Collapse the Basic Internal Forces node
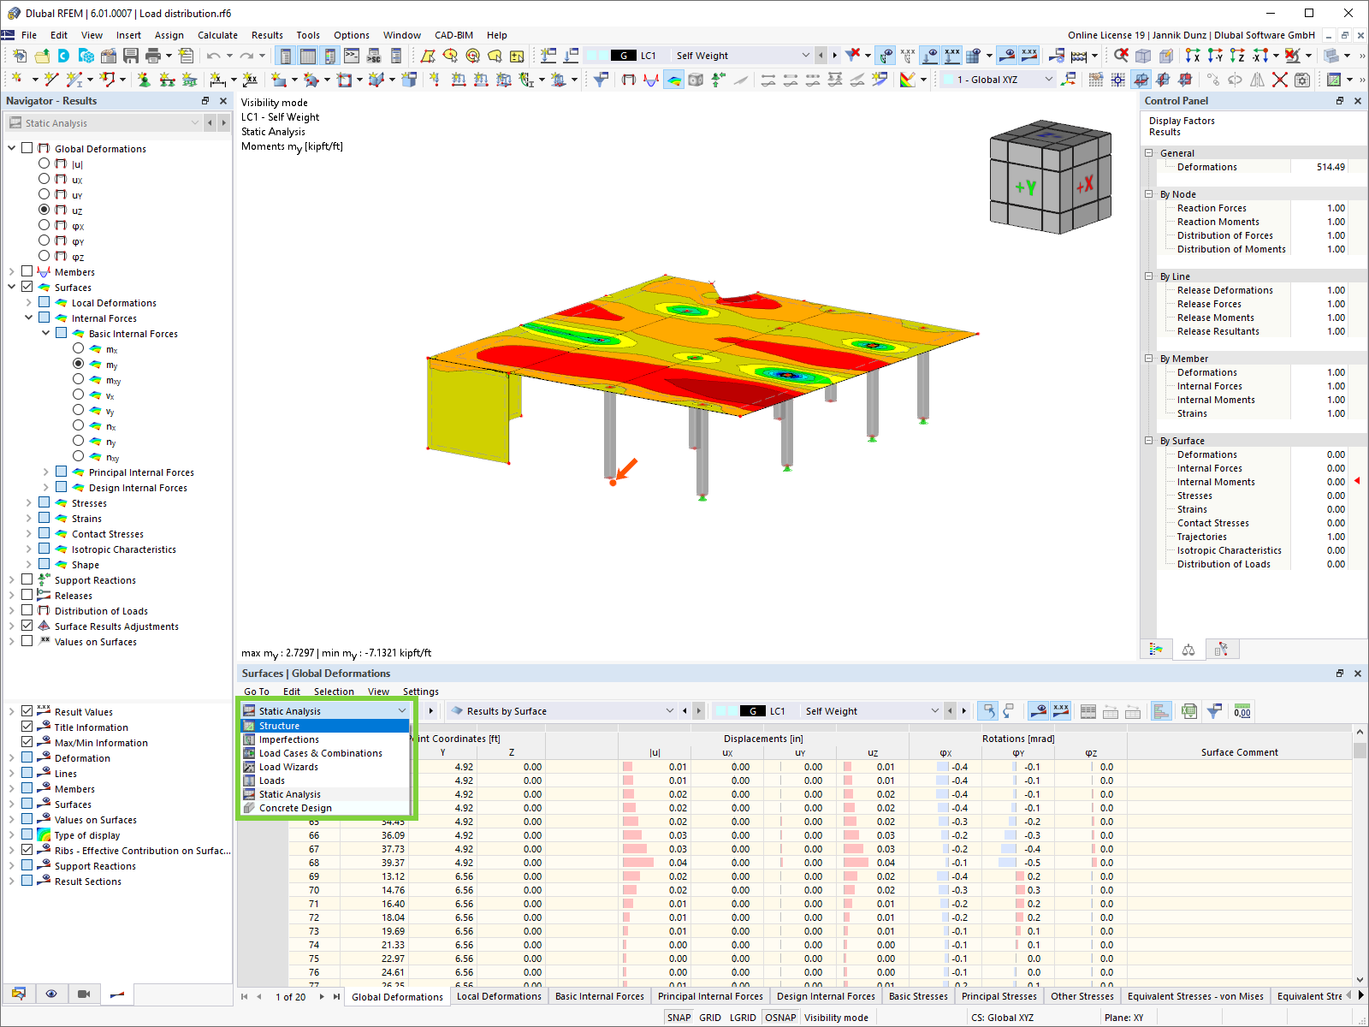 45,333
